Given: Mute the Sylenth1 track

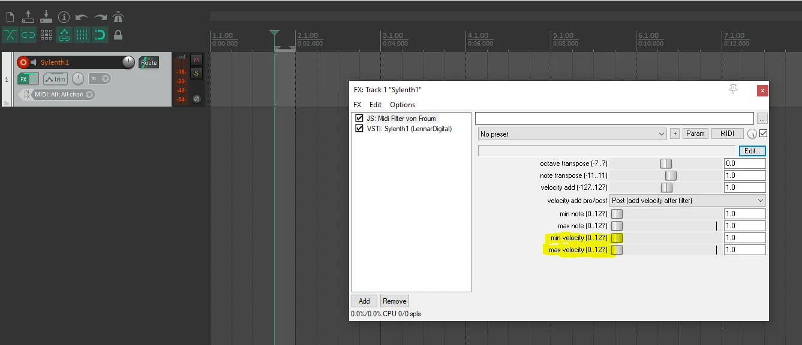Looking at the screenshot, I should [x=196, y=60].
